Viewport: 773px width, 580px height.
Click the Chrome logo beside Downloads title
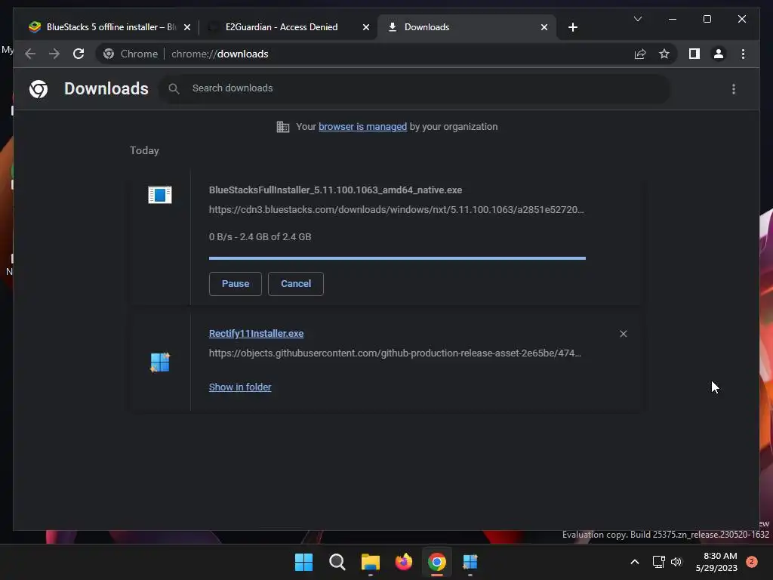(x=38, y=89)
